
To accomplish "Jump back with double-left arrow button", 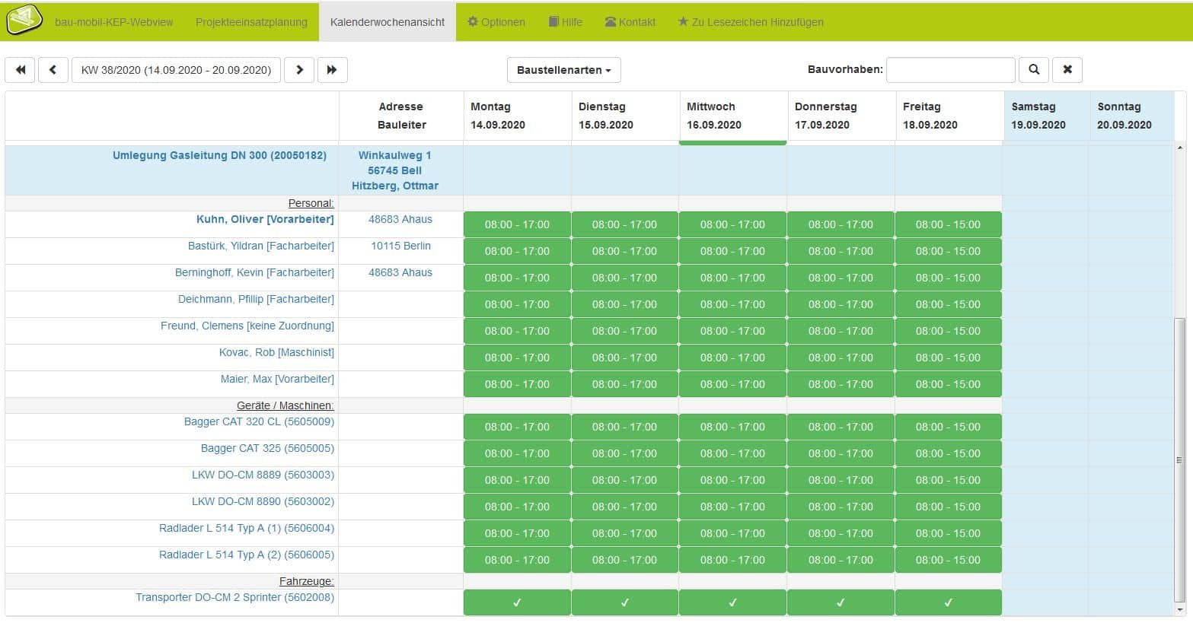I will click(x=21, y=70).
